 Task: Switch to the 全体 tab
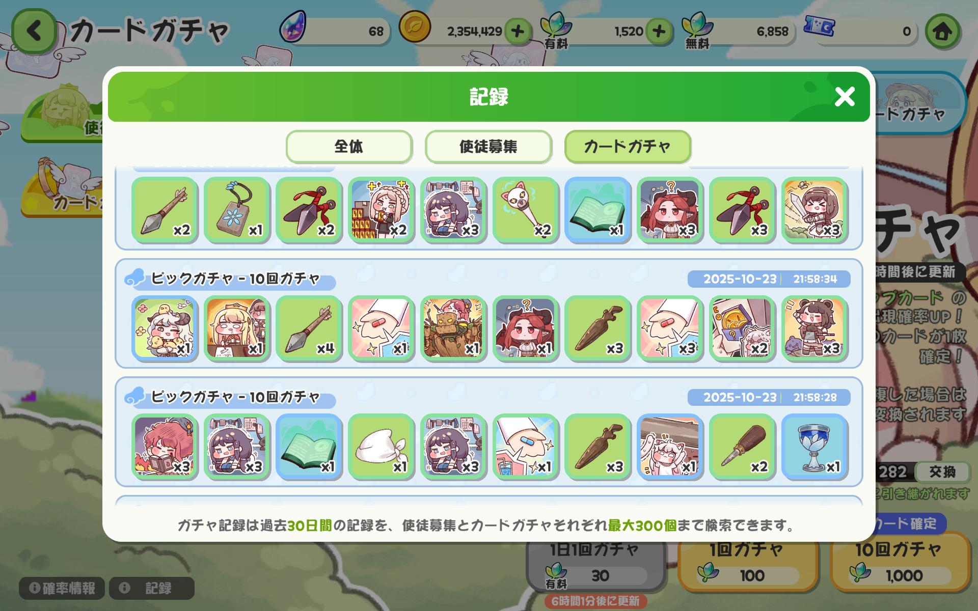pyautogui.click(x=349, y=147)
